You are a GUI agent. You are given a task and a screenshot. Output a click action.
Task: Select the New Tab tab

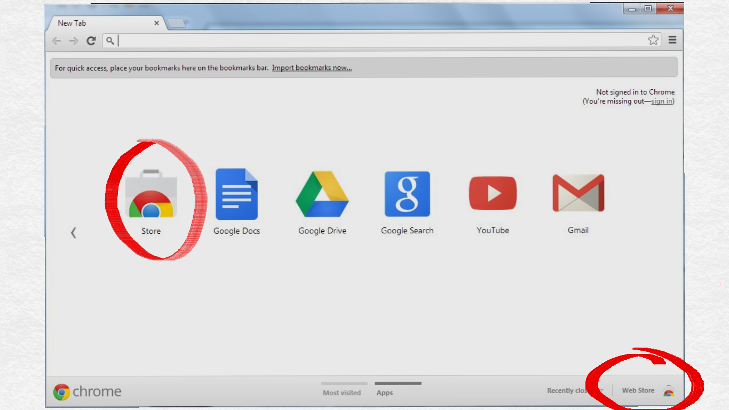(106, 23)
